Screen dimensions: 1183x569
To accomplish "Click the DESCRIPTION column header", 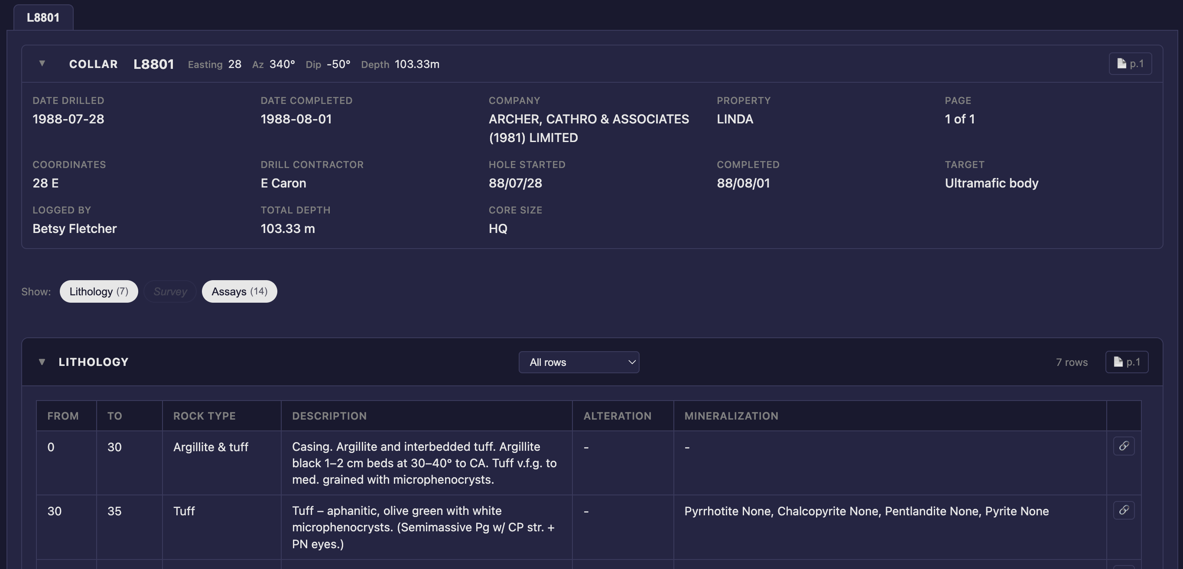I will coord(329,416).
